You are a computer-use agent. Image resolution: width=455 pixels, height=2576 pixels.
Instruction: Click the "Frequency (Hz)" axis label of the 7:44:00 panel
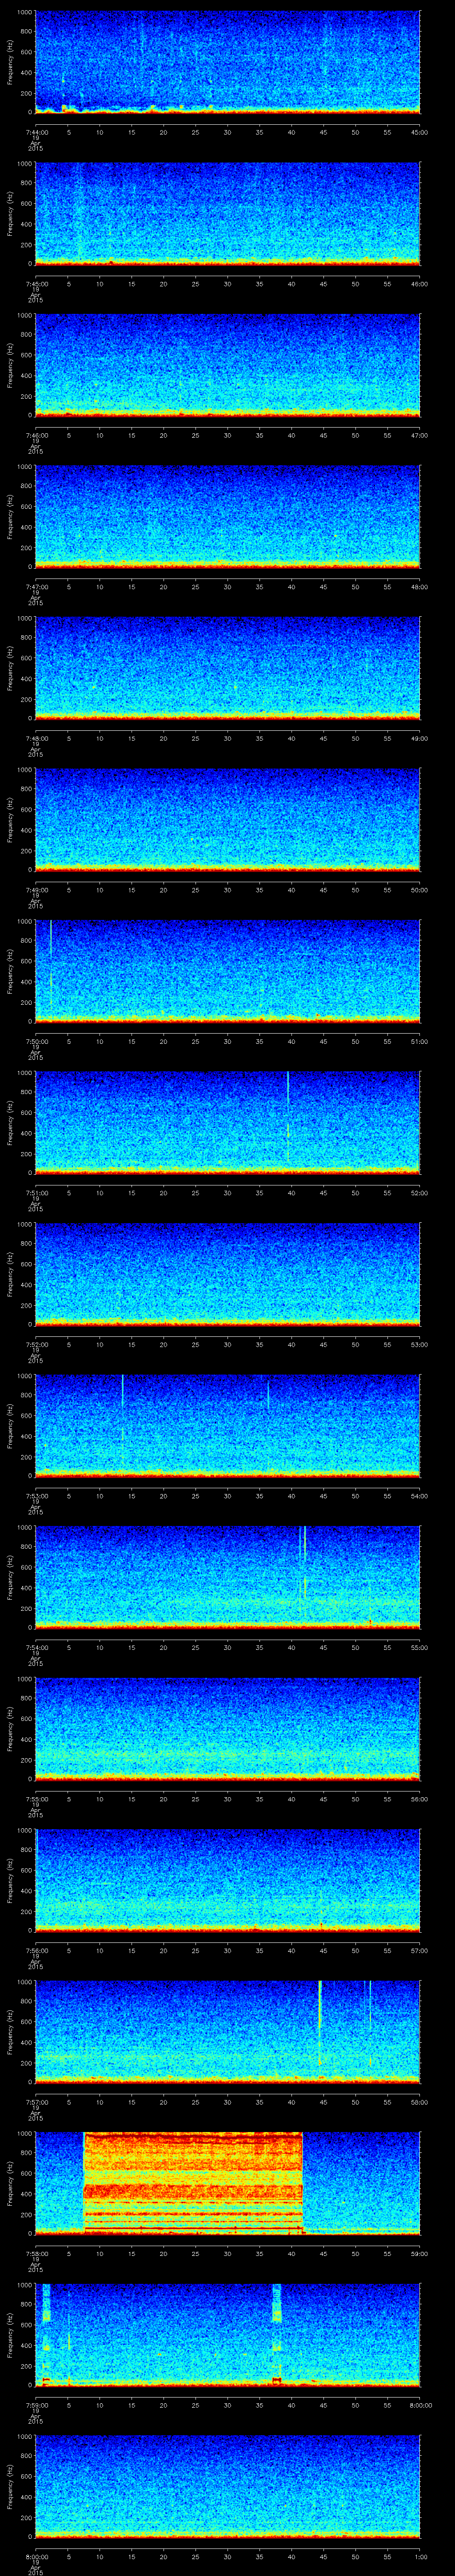click(x=10, y=62)
